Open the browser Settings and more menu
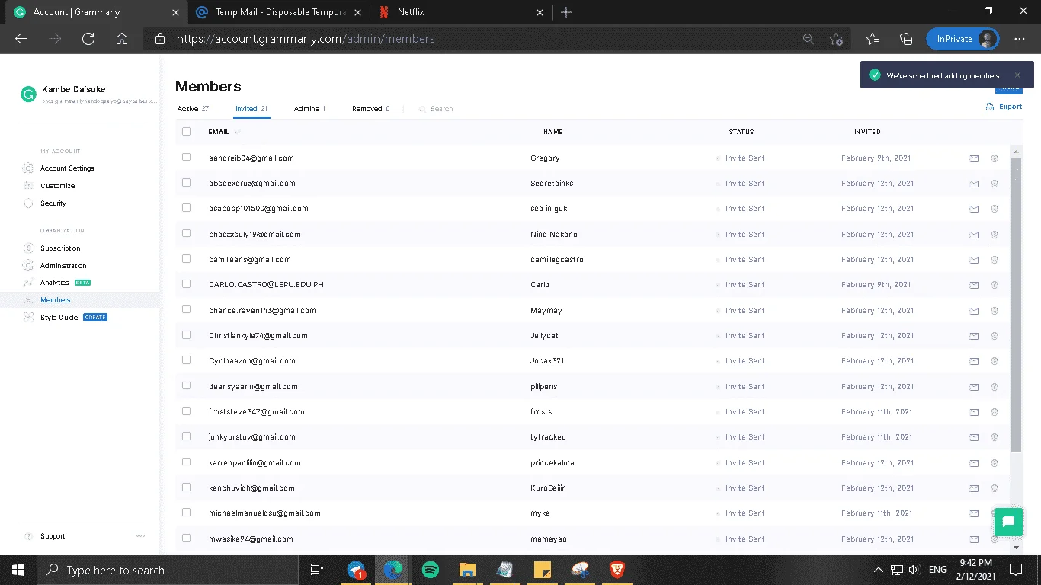Viewport: 1041px width, 585px height. (1020, 39)
